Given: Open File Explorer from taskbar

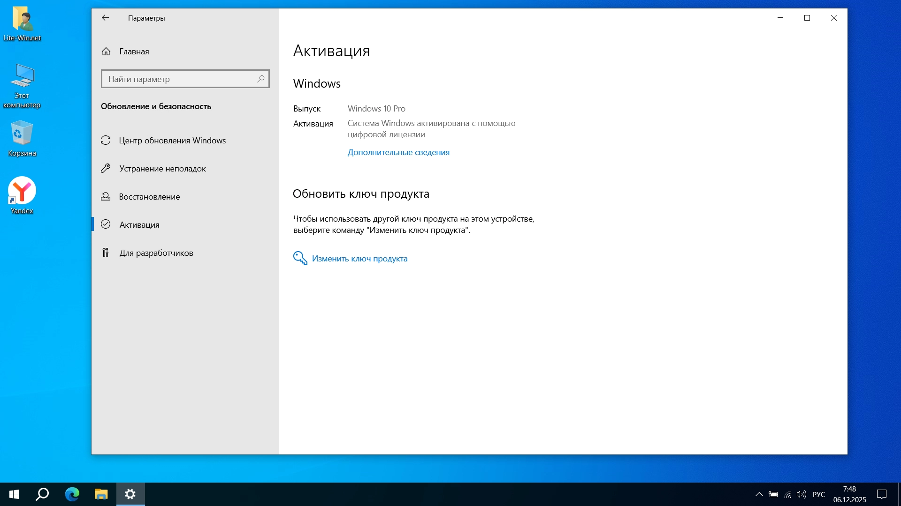Looking at the screenshot, I should click(101, 494).
